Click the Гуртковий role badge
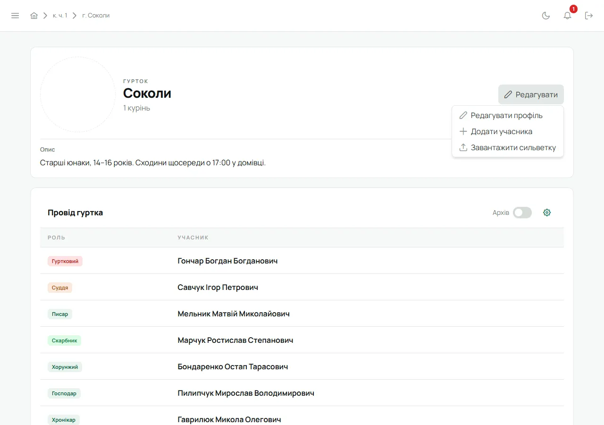Image resolution: width=604 pixels, height=425 pixels. coord(65,261)
